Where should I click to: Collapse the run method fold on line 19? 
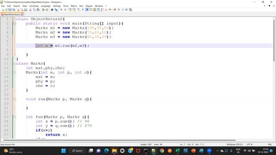pos(15,99)
